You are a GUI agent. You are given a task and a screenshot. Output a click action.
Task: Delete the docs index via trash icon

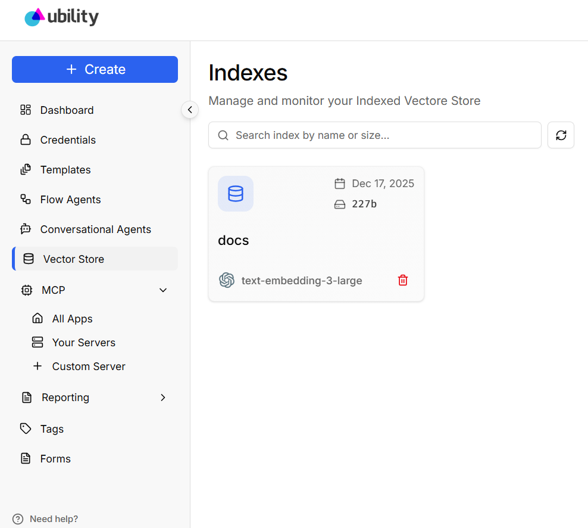(x=403, y=280)
